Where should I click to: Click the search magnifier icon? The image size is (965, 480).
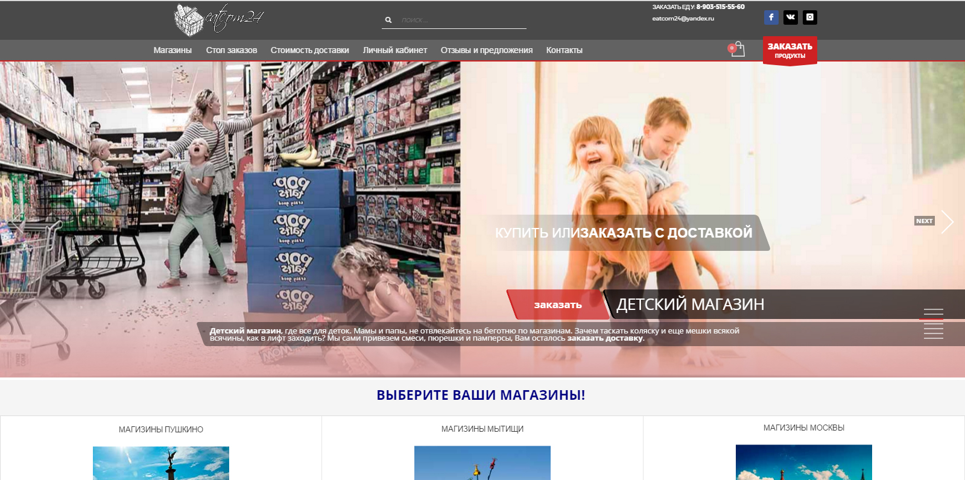tap(388, 21)
